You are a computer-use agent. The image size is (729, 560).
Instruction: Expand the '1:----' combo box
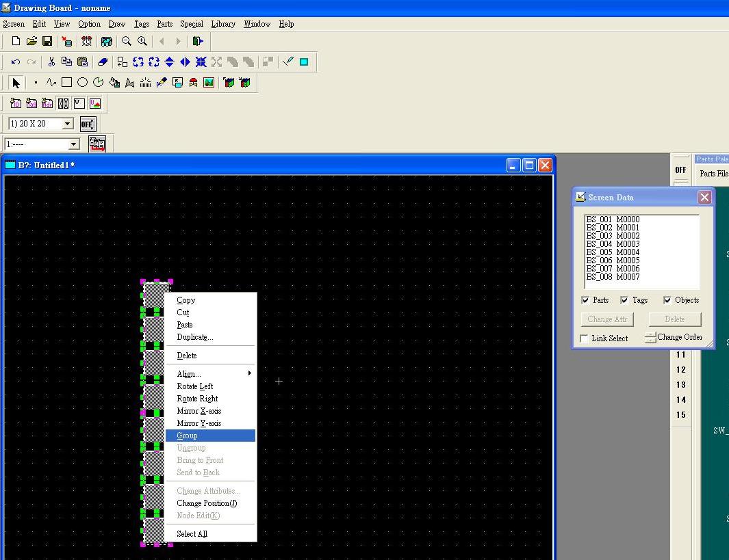73,144
